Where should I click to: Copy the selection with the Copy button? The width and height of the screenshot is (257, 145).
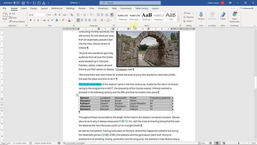click(x=13, y=17)
